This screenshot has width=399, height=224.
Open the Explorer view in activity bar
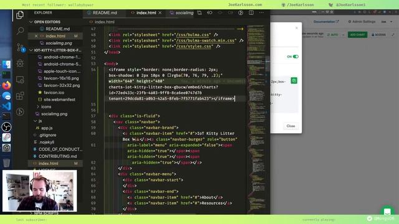20,15
